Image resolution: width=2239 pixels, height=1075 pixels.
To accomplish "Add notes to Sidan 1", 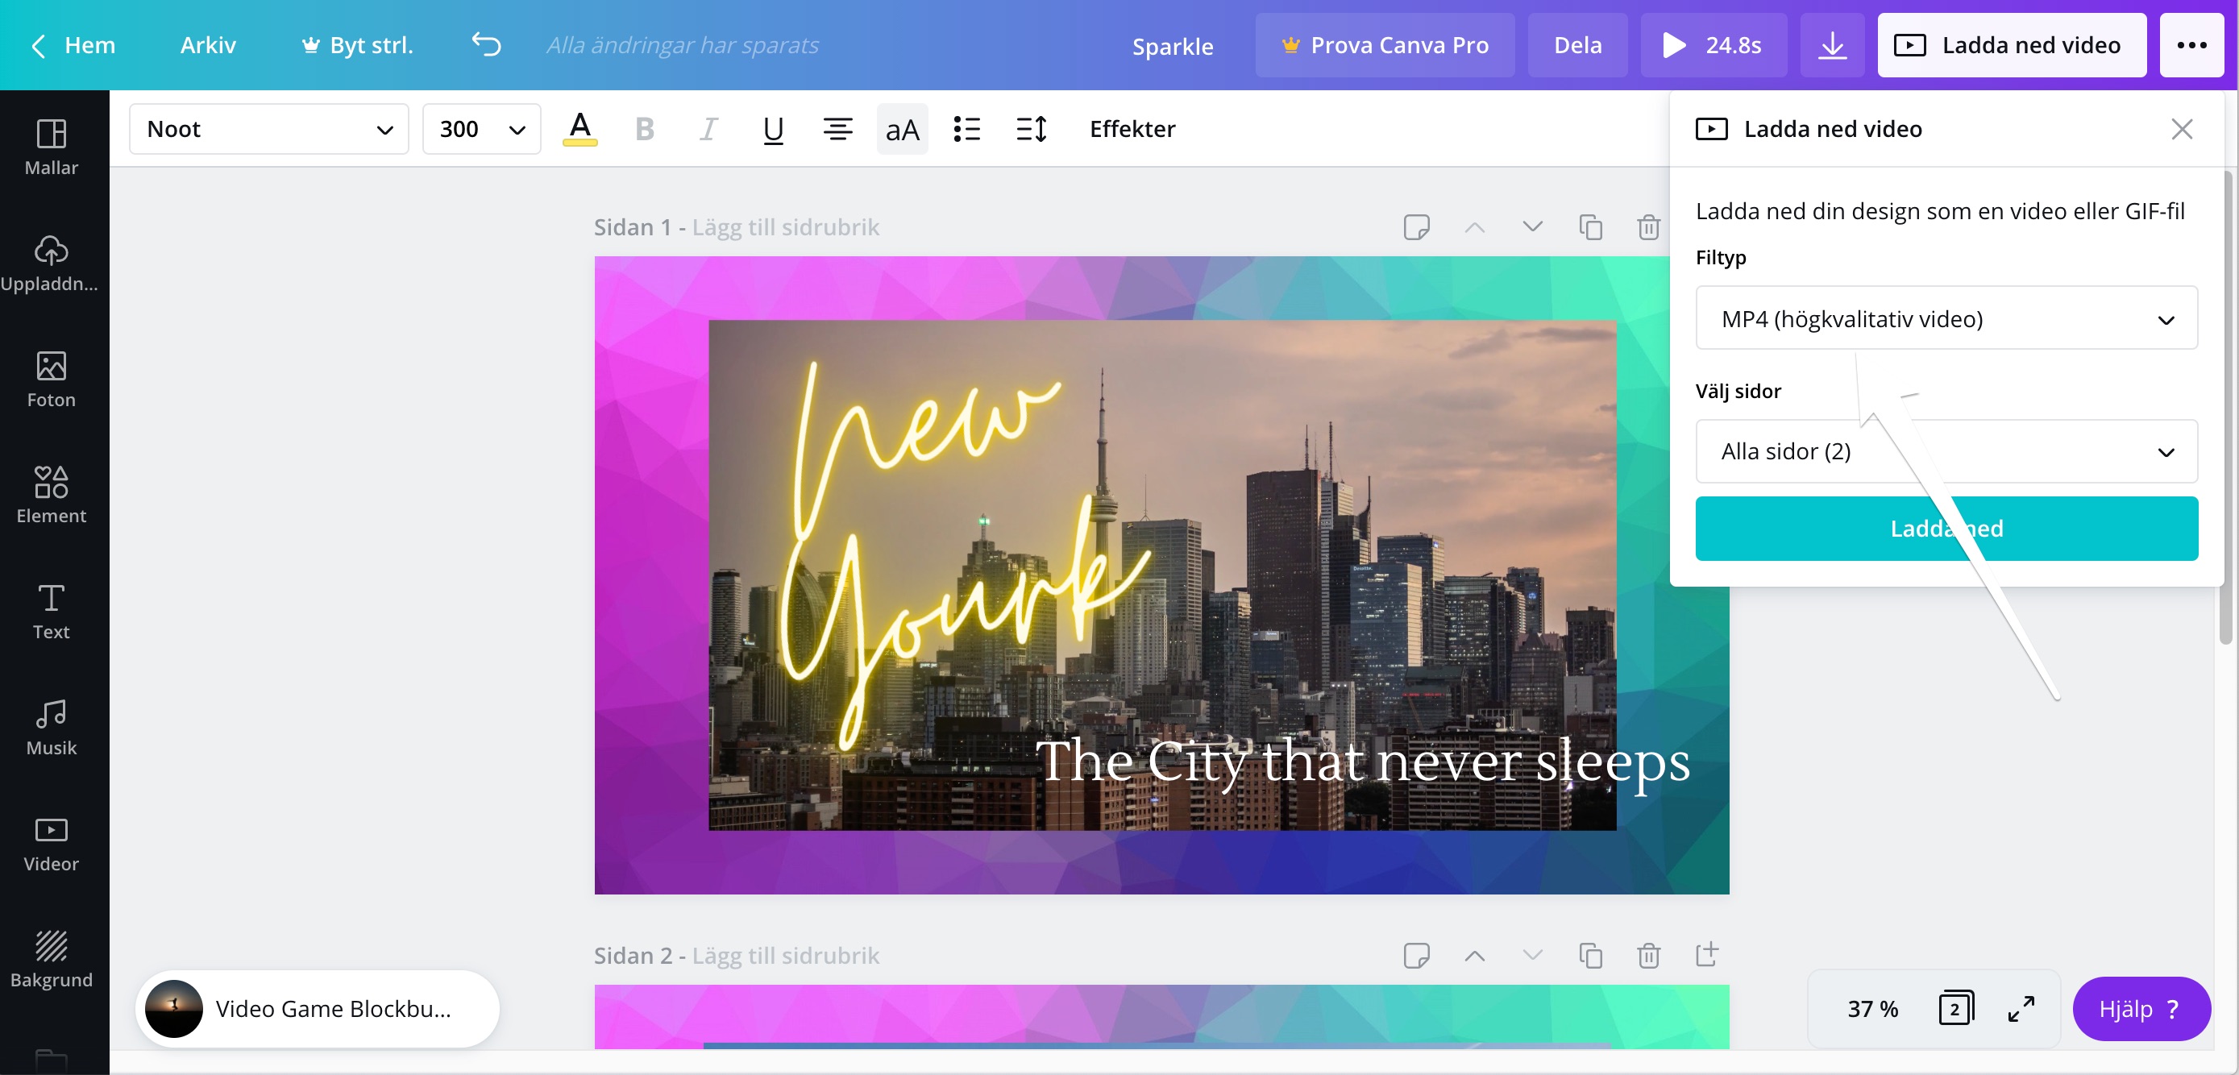I will pyautogui.click(x=1416, y=228).
